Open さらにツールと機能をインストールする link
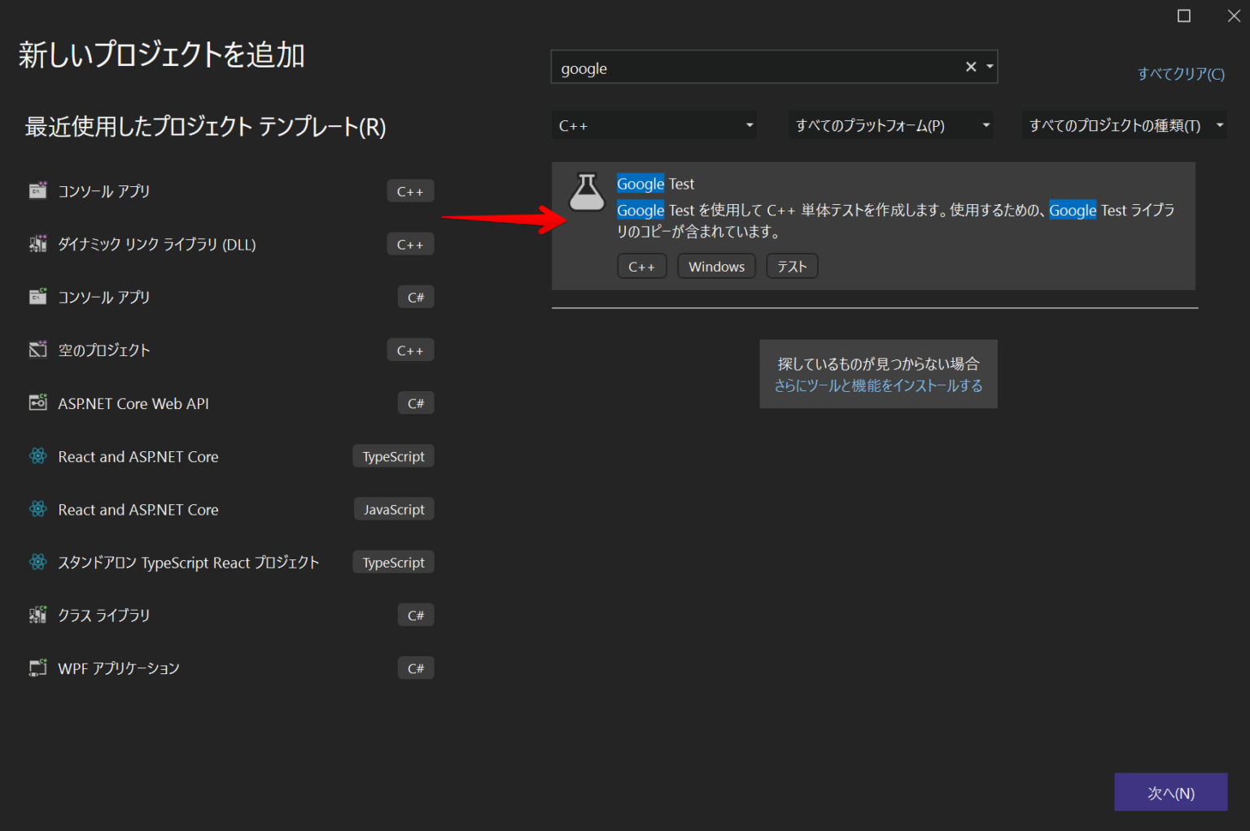The image size is (1250, 831). click(x=877, y=385)
